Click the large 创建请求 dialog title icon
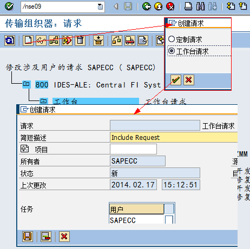Viewport: 250px width, 249px height. 24,110
